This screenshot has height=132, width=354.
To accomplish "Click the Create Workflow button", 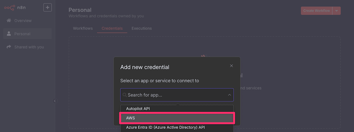I will point(317,11).
